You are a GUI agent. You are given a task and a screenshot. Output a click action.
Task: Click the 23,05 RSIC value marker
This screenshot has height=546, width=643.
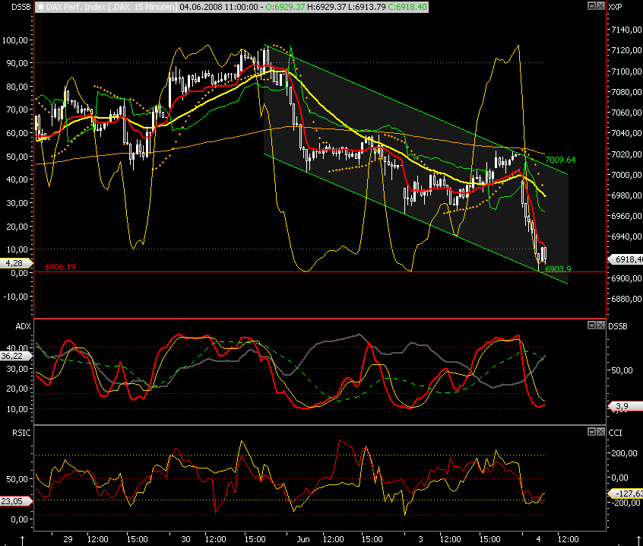(16, 501)
